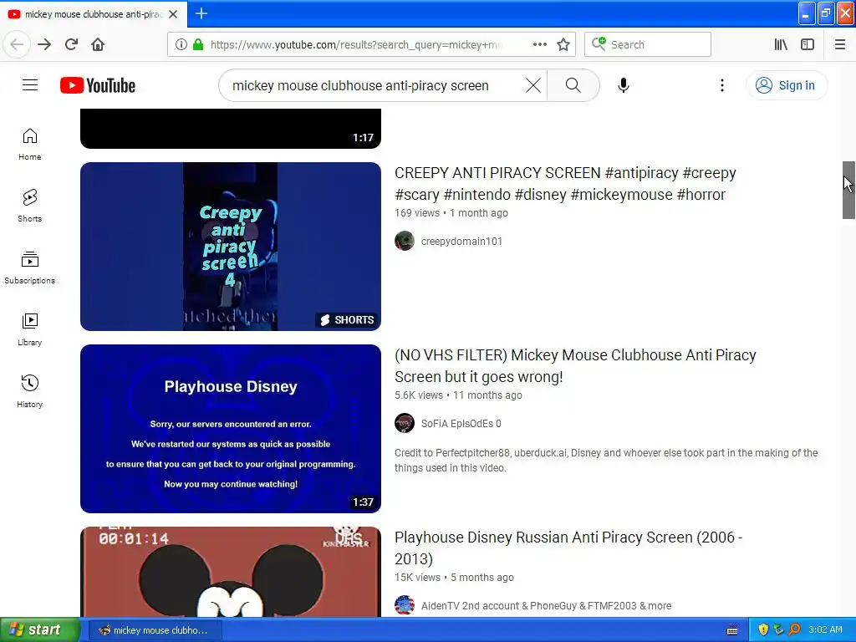856x642 pixels.
Task: Submit search with magnifier button
Action: pyautogui.click(x=573, y=85)
